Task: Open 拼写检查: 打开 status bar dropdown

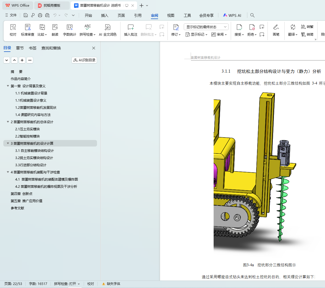Action: click(67, 284)
